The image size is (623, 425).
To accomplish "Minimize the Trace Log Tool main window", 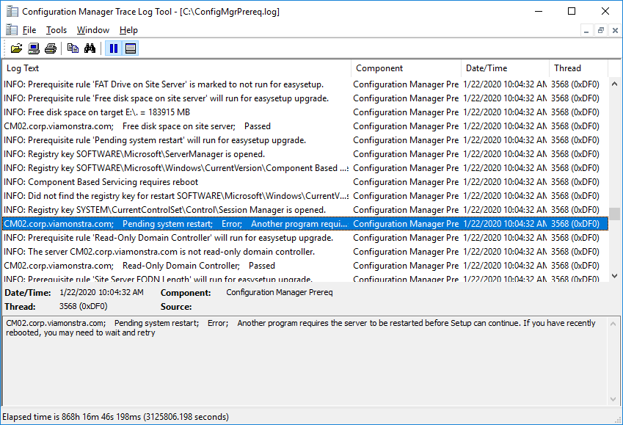I will [x=539, y=11].
